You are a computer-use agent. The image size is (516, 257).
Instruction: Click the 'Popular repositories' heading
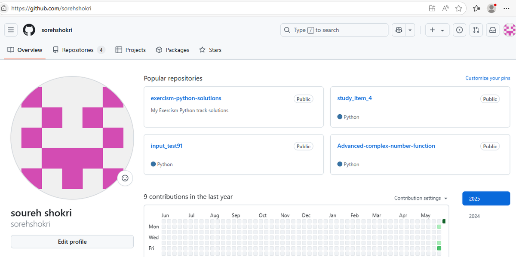173,78
